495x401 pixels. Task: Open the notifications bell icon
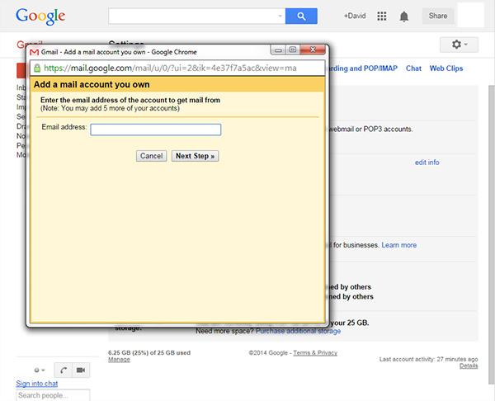click(403, 17)
